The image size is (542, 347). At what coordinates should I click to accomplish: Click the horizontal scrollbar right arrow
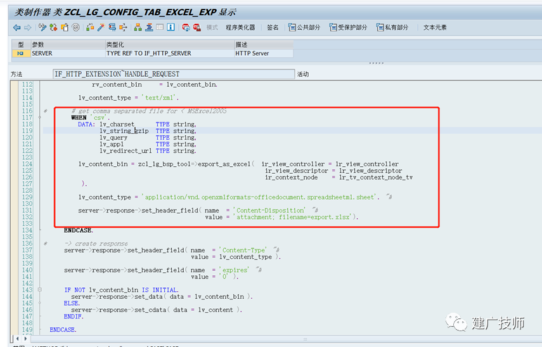tap(25, 339)
